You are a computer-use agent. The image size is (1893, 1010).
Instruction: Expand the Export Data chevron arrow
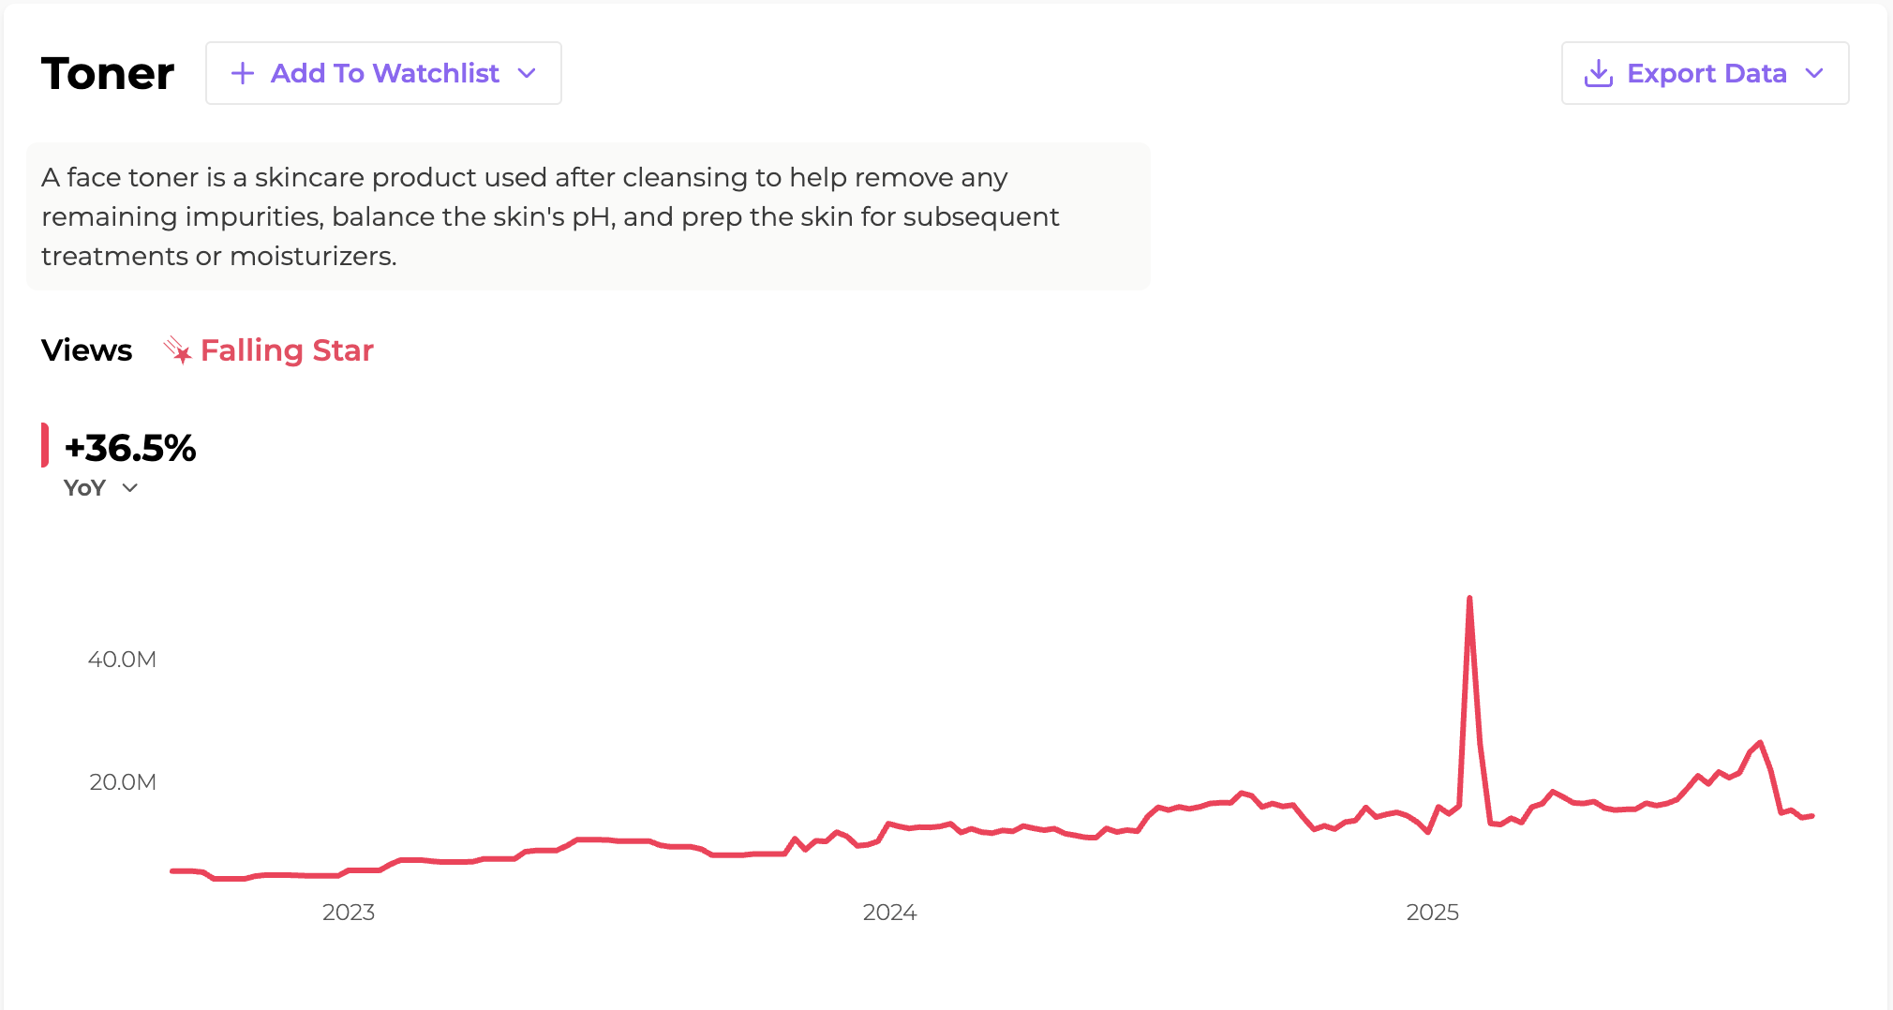coord(1814,73)
